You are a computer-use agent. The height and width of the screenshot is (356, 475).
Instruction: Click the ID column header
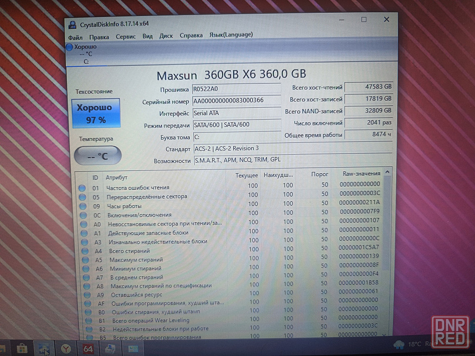[95, 178]
